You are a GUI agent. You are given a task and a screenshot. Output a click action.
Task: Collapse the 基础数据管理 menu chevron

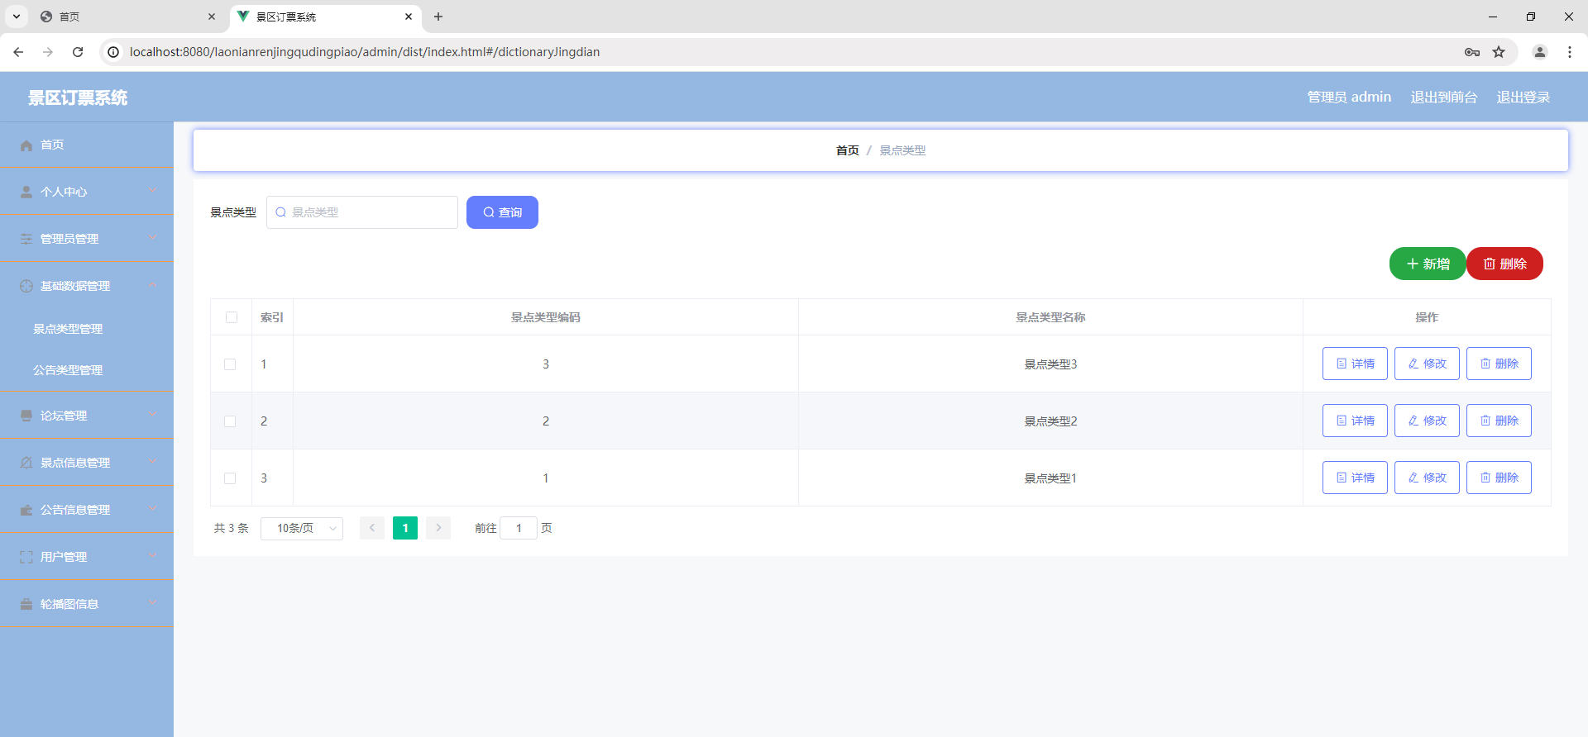coord(152,285)
